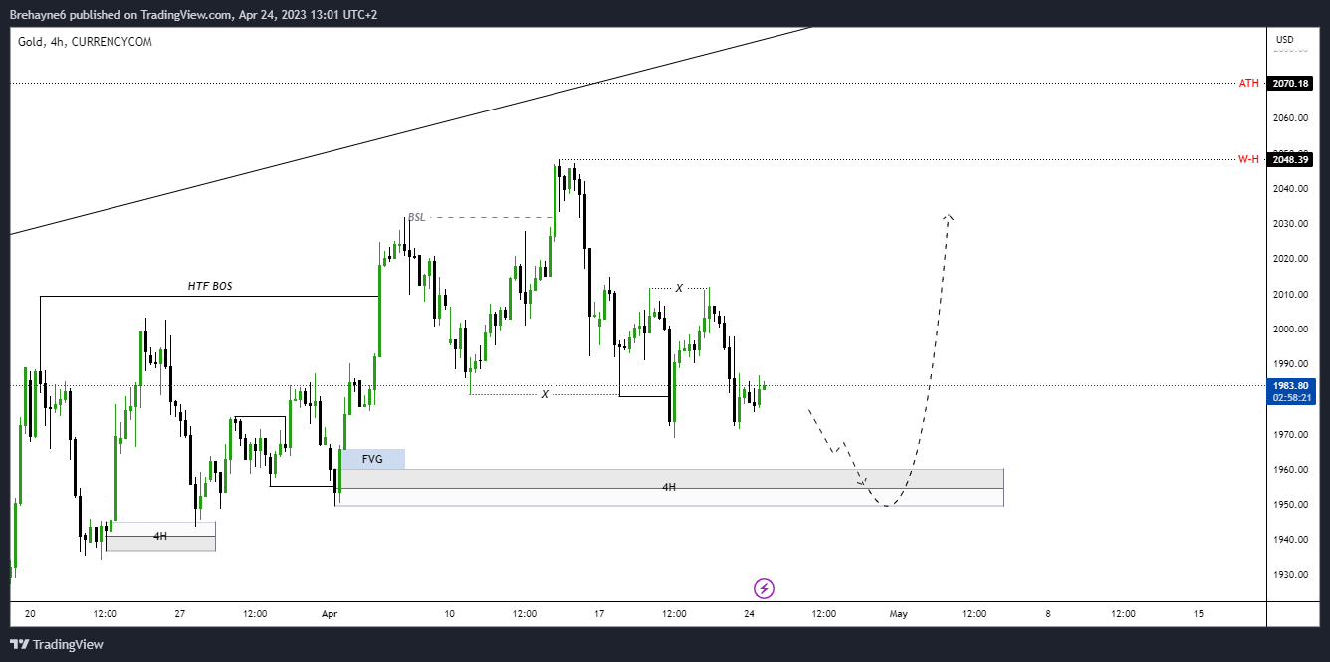Viewport: 1330px width, 662px height.
Task: Click the purple lightning event icon
Action: coord(764,588)
